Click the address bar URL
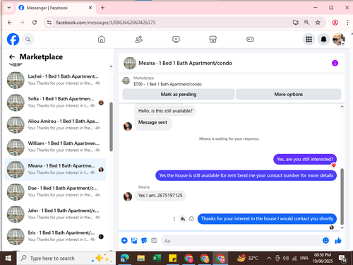This screenshot has height=265, width=353. coord(106,23)
